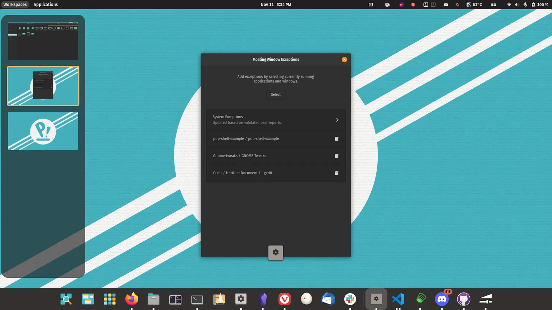552x310 pixels.
Task: Switch to the bottom Pop!_OS workspace thumbnail
Action: (x=43, y=131)
